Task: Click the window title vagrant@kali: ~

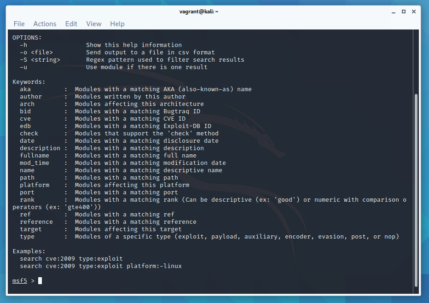Action: point(199,11)
